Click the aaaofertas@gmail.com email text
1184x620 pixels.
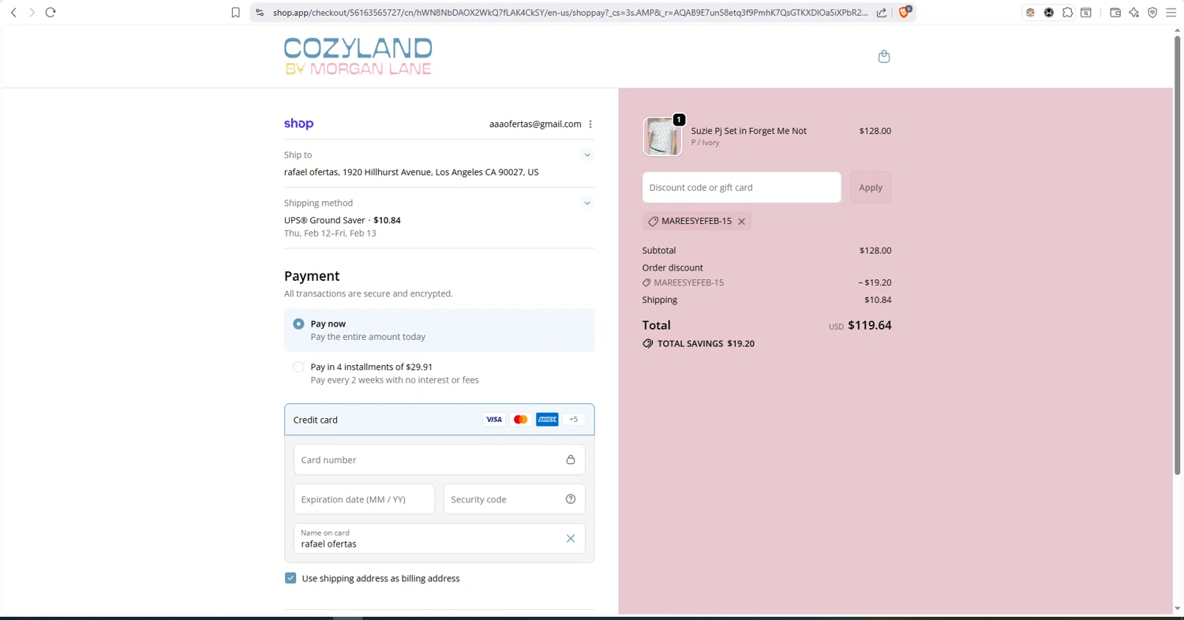tap(535, 124)
